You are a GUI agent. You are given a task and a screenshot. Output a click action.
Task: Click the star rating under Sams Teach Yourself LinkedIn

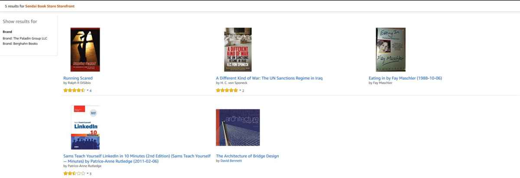click(75, 173)
